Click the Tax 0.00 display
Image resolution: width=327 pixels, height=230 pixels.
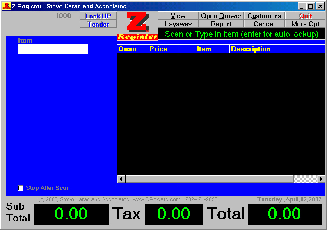174,214
